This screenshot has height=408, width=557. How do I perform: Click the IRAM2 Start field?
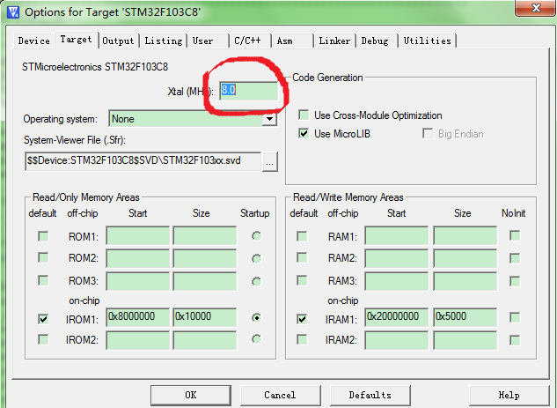(397, 340)
